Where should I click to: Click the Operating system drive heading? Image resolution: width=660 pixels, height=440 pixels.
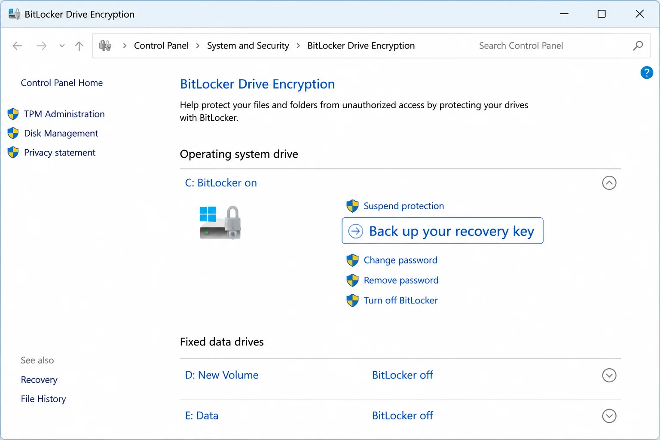(239, 154)
